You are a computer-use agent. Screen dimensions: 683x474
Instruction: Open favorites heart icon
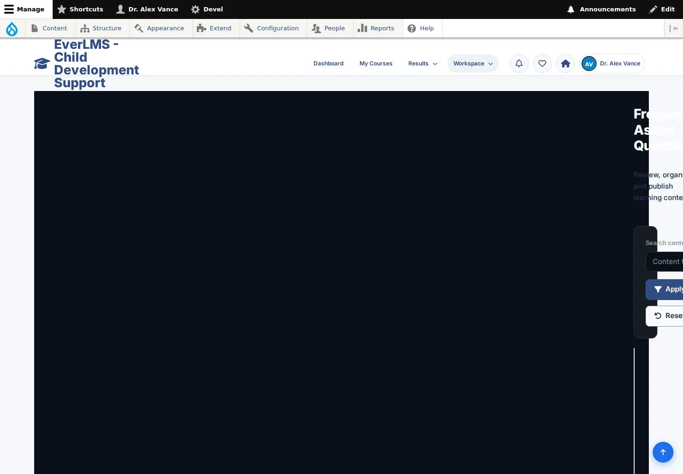click(543, 64)
